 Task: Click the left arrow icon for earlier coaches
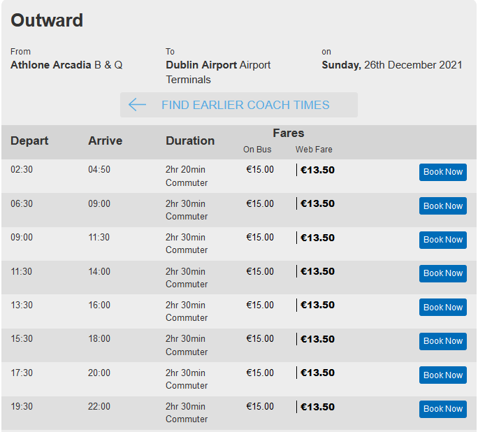point(137,105)
